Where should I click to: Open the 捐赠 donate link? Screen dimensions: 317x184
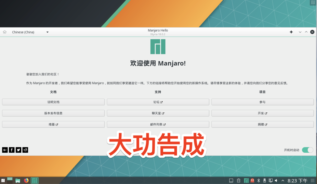pyautogui.click(x=263, y=124)
